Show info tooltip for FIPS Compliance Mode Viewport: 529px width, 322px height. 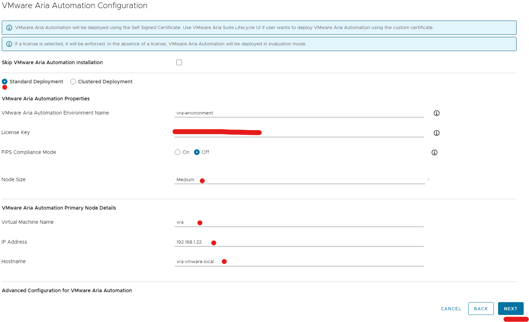coord(434,152)
